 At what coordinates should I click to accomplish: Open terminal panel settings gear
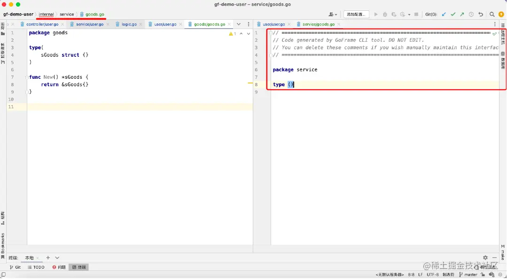click(x=485, y=258)
